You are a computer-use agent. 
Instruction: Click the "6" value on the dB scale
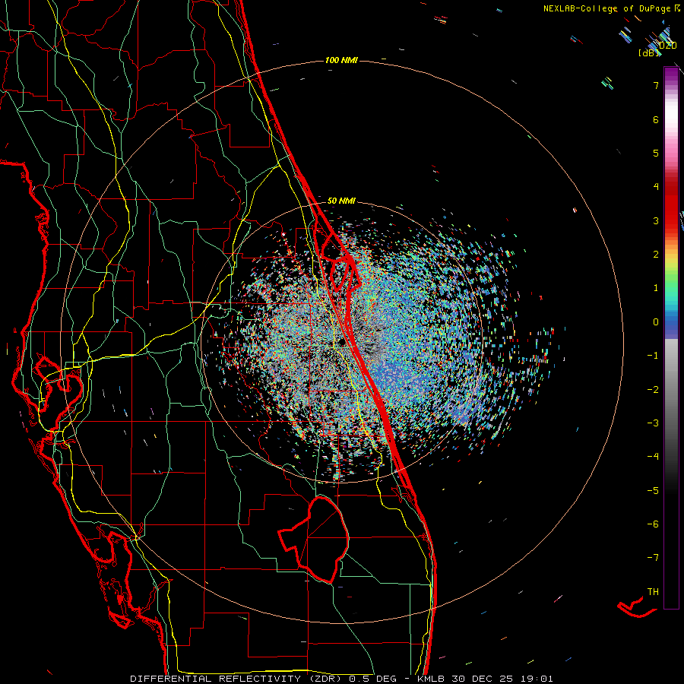656,119
